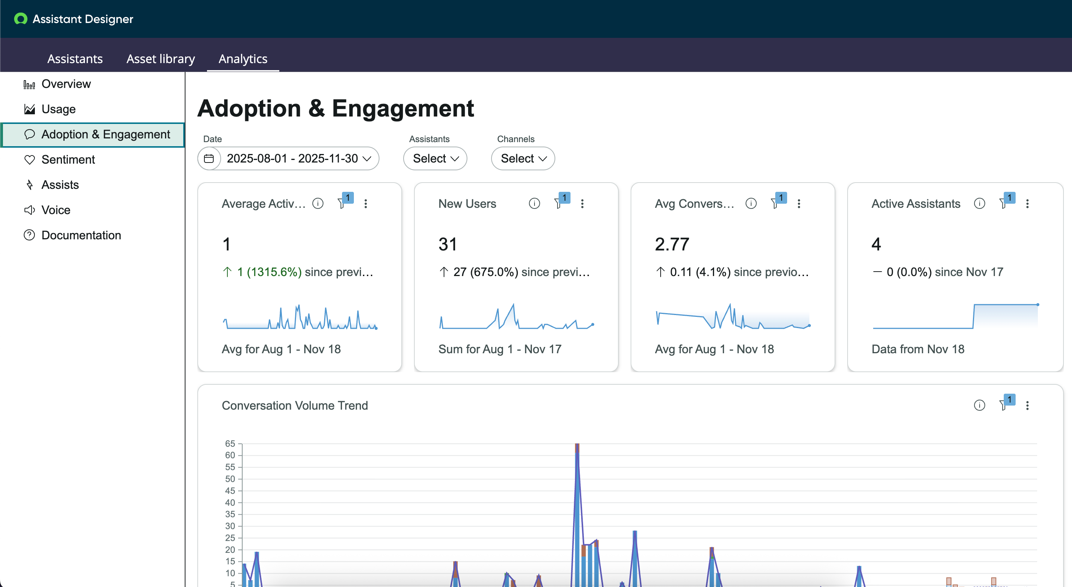The width and height of the screenshot is (1072, 587).
Task: Click the Voice megaphone icon
Action: point(29,210)
